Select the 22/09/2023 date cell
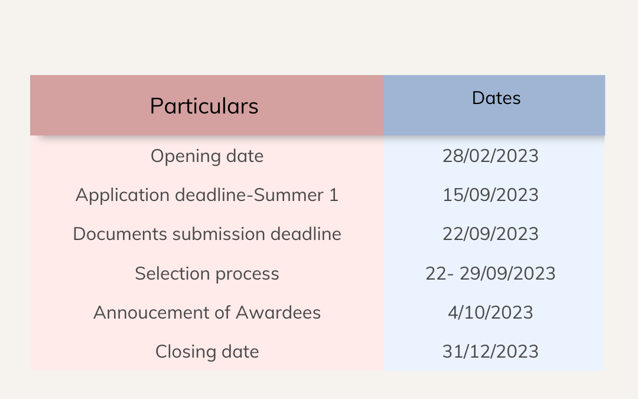The height and width of the screenshot is (399, 638). (x=490, y=234)
